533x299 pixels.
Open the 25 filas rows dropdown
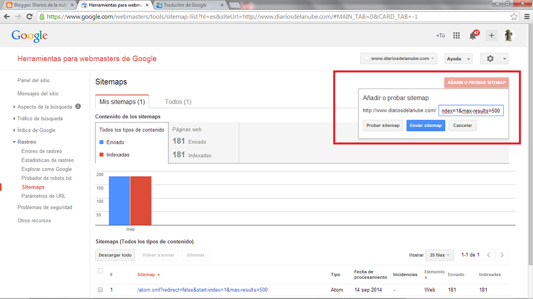point(439,255)
